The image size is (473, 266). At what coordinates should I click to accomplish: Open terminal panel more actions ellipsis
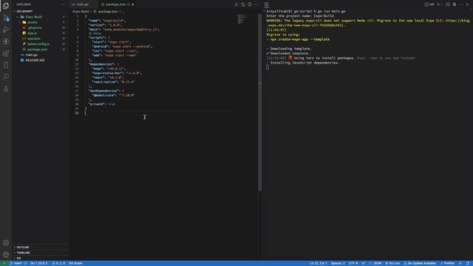tap(461, 4)
